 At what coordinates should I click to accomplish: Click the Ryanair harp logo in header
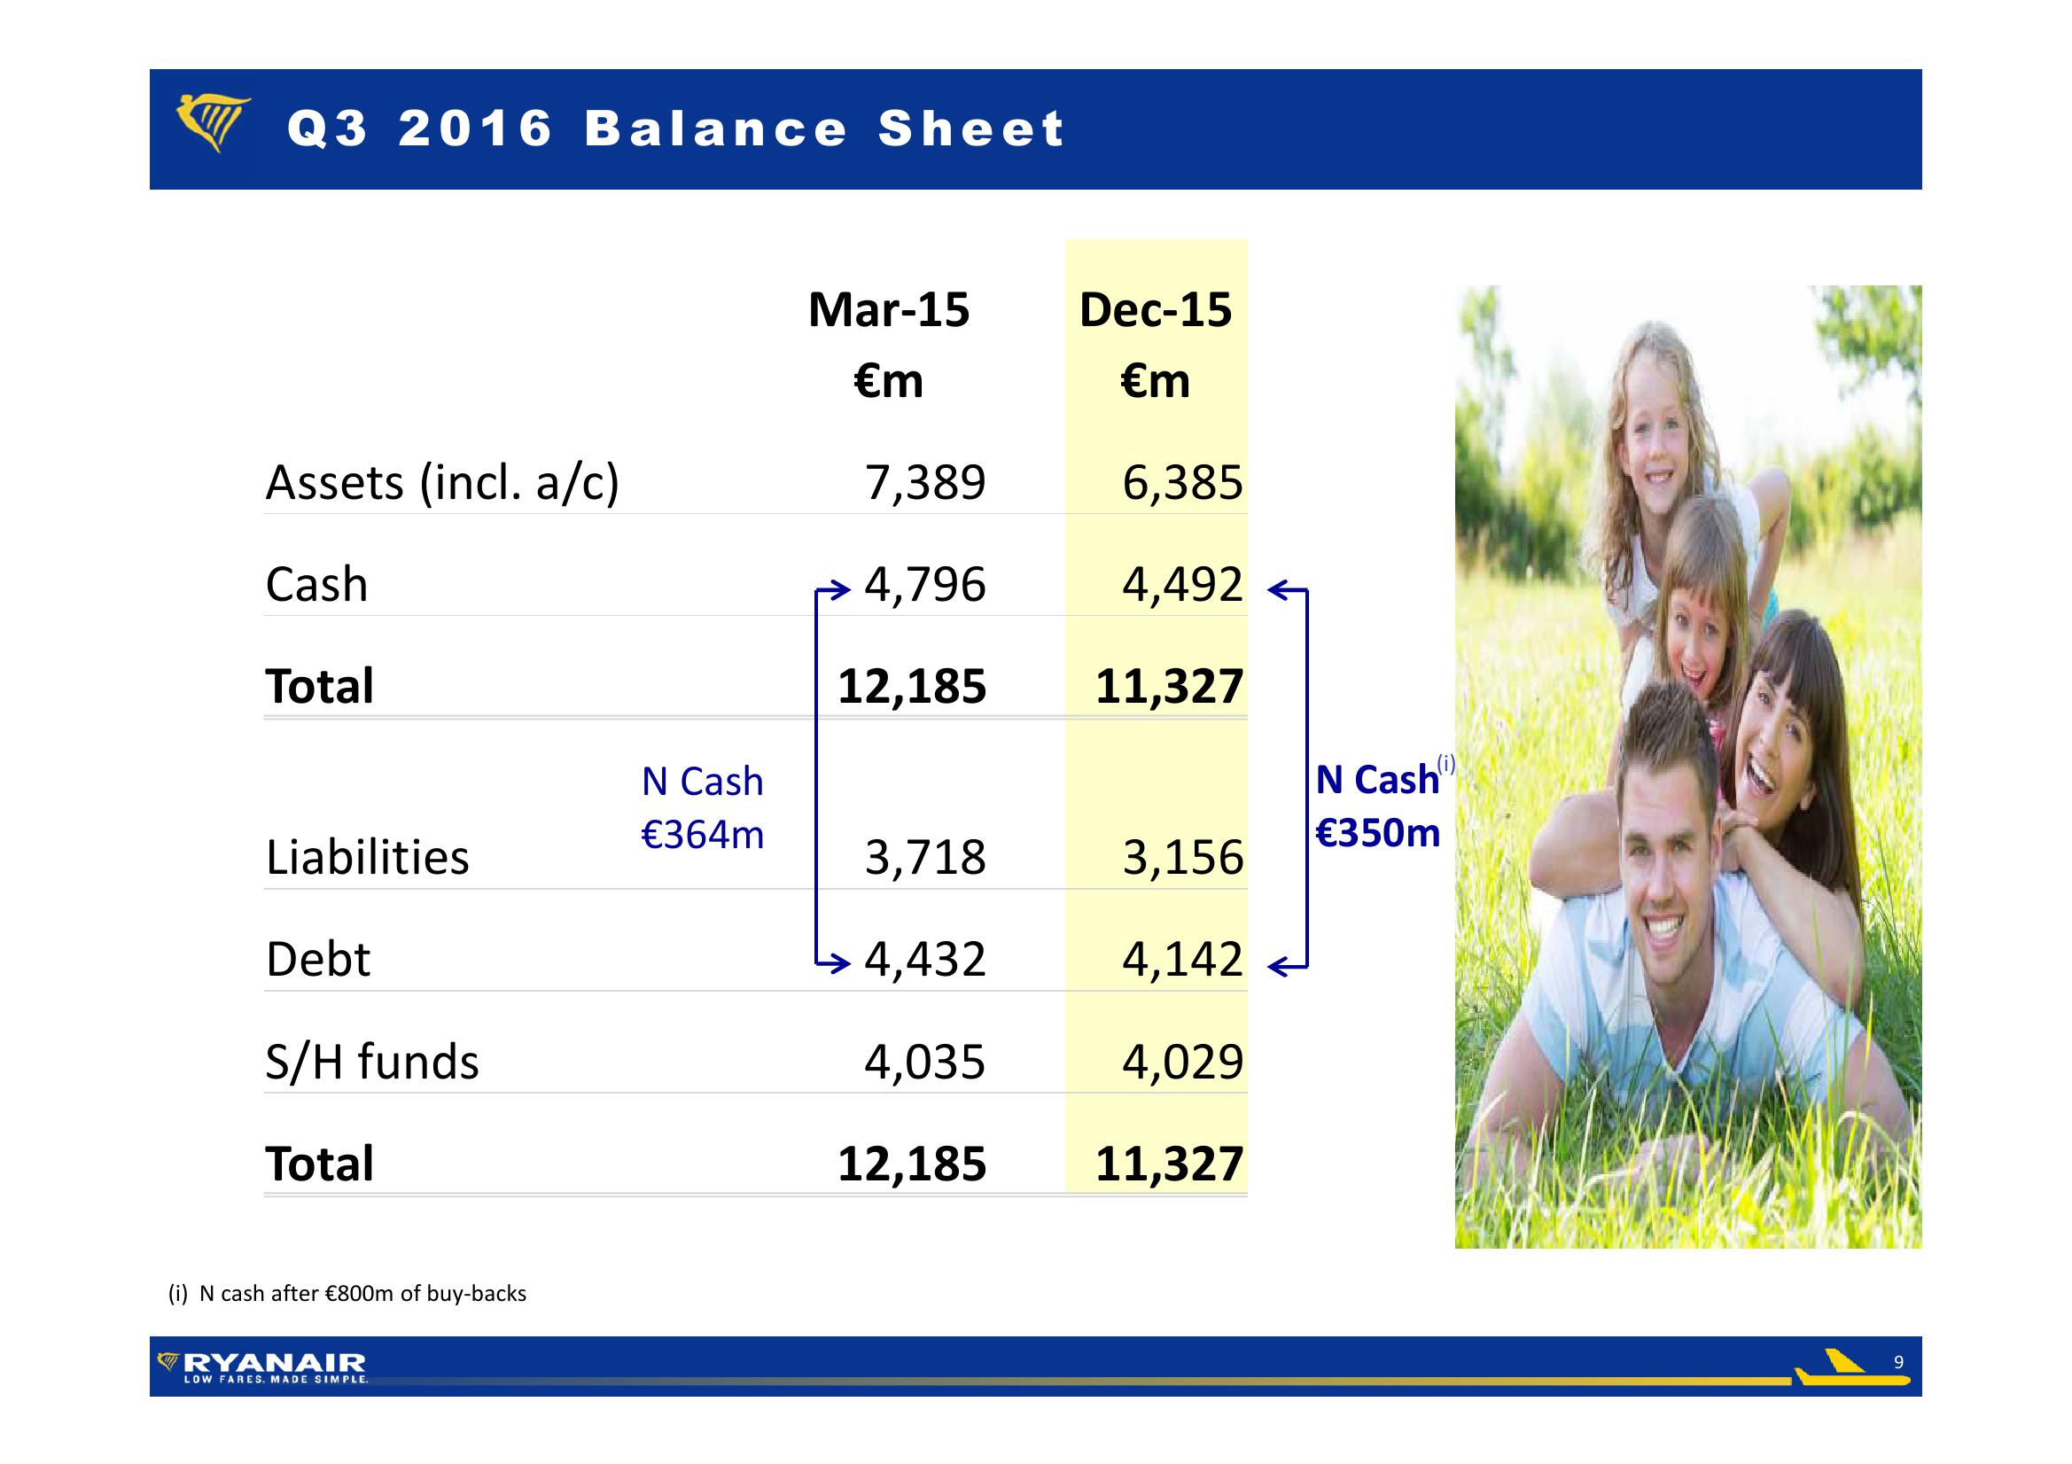point(214,124)
